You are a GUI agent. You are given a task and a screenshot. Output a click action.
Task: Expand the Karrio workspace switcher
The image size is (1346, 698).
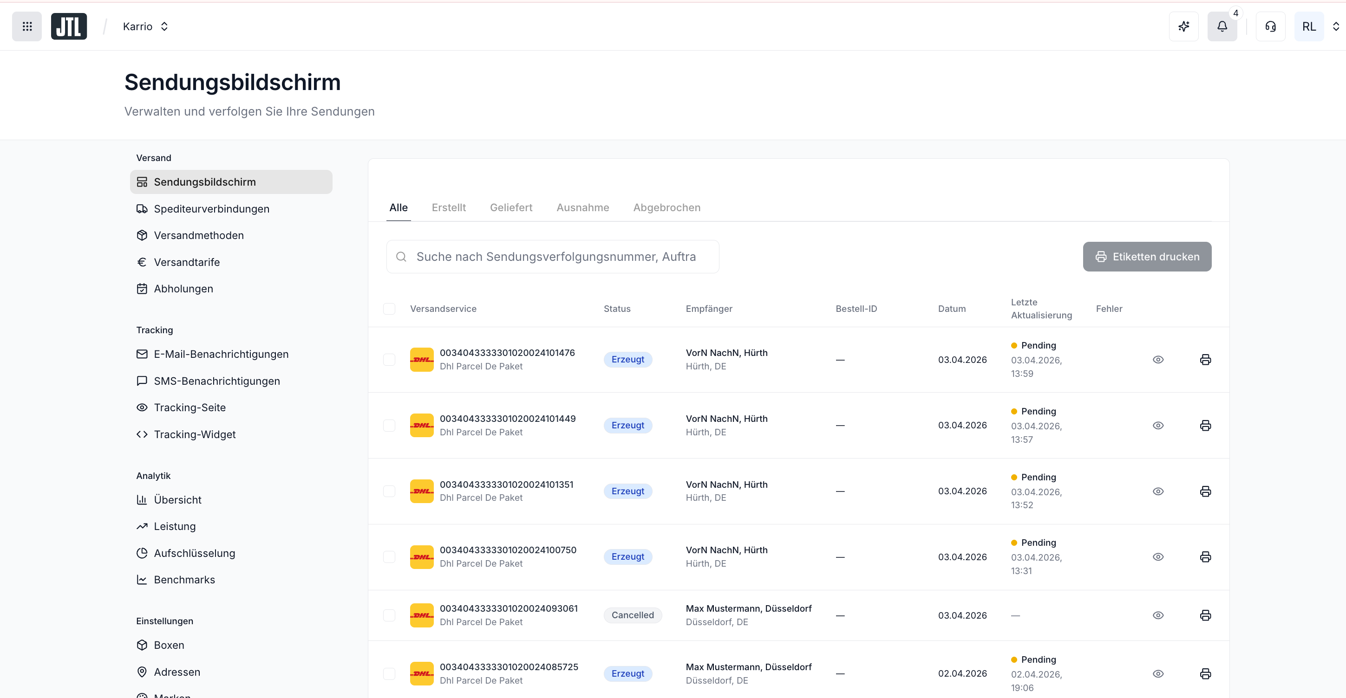pos(146,26)
